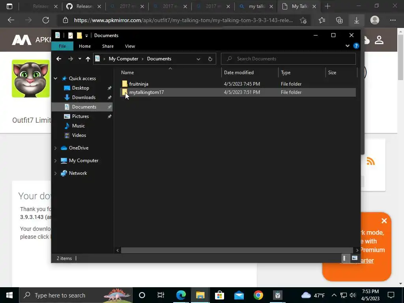The image size is (404, 303).
Task: Open Edge Collections icon
Action: pyautogui.click(x=339, y=20)
